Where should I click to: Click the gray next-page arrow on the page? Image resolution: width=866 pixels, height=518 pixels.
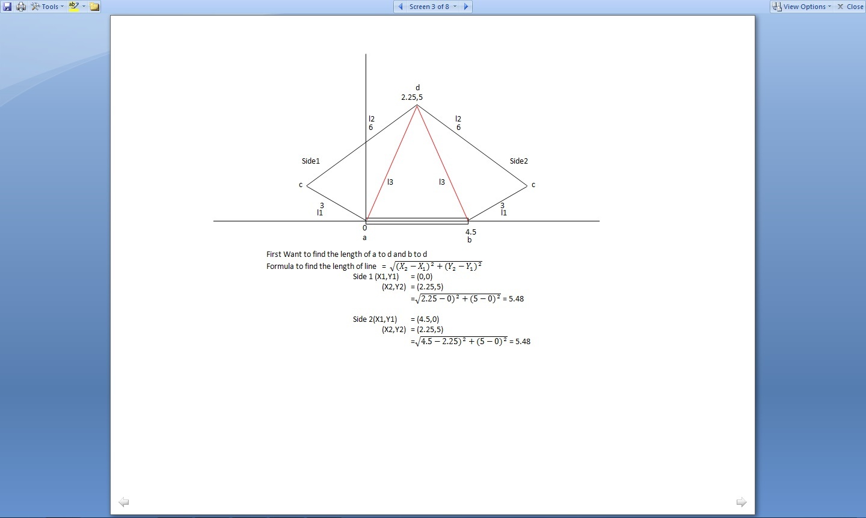[742, 502]
